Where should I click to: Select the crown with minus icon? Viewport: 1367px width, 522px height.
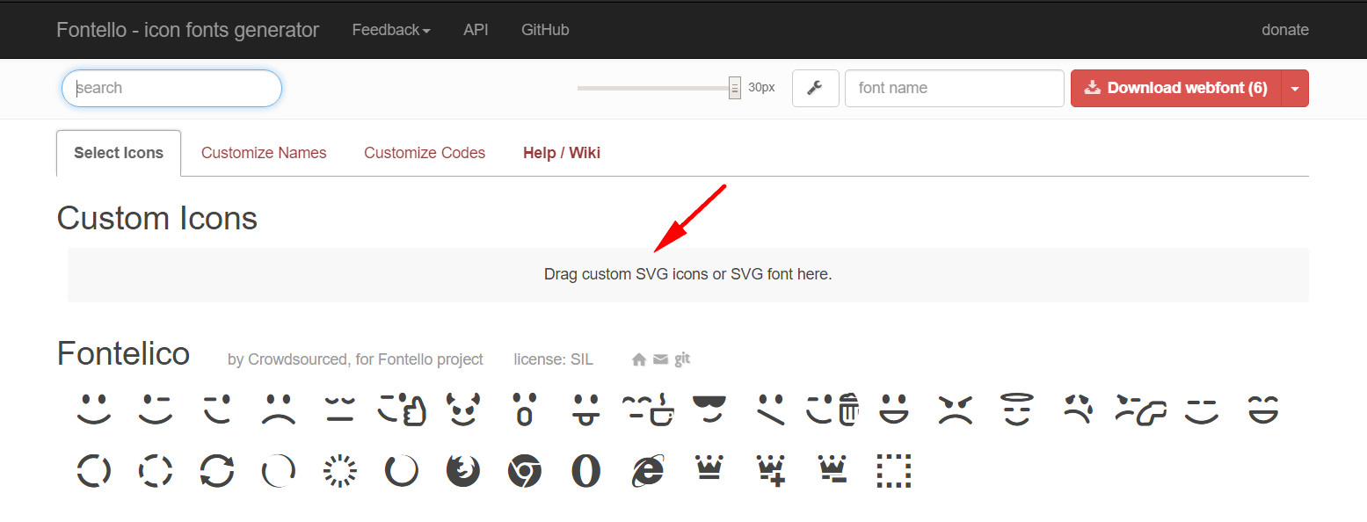point(833,470)
